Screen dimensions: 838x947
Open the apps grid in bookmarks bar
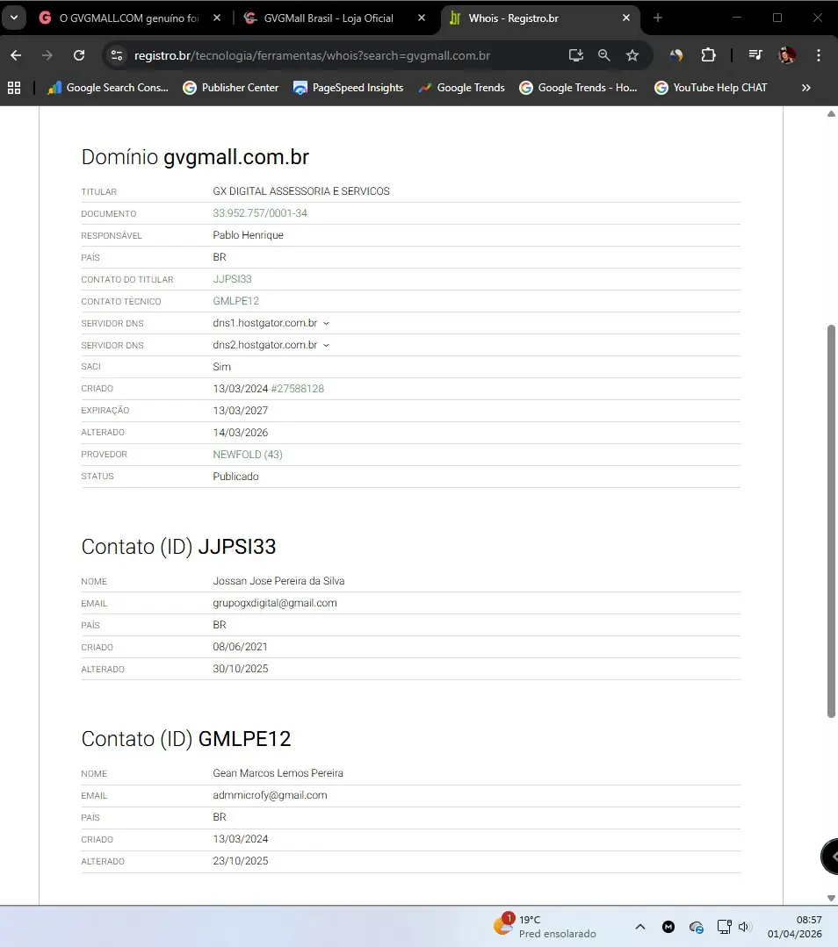coord(14,88)
